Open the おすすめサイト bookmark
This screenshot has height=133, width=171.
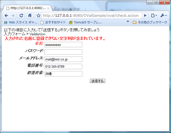pos(53,22)
